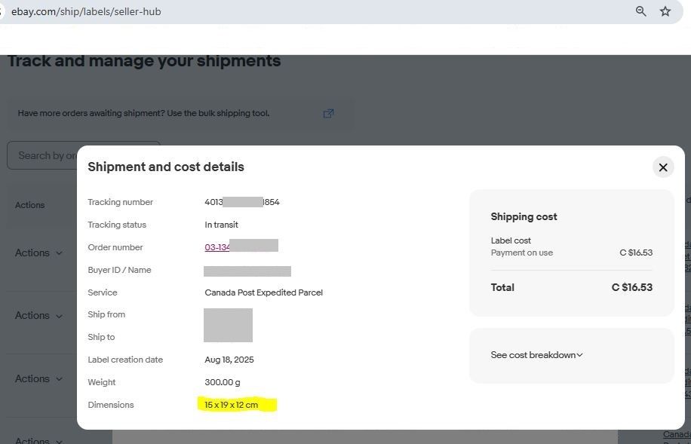The image size is (691, 444).
Task: Bookmark this page with the star icon
Action: click(x=665, y=11)
